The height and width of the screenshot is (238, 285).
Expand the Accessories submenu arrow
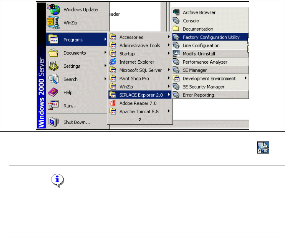[169, 37]
